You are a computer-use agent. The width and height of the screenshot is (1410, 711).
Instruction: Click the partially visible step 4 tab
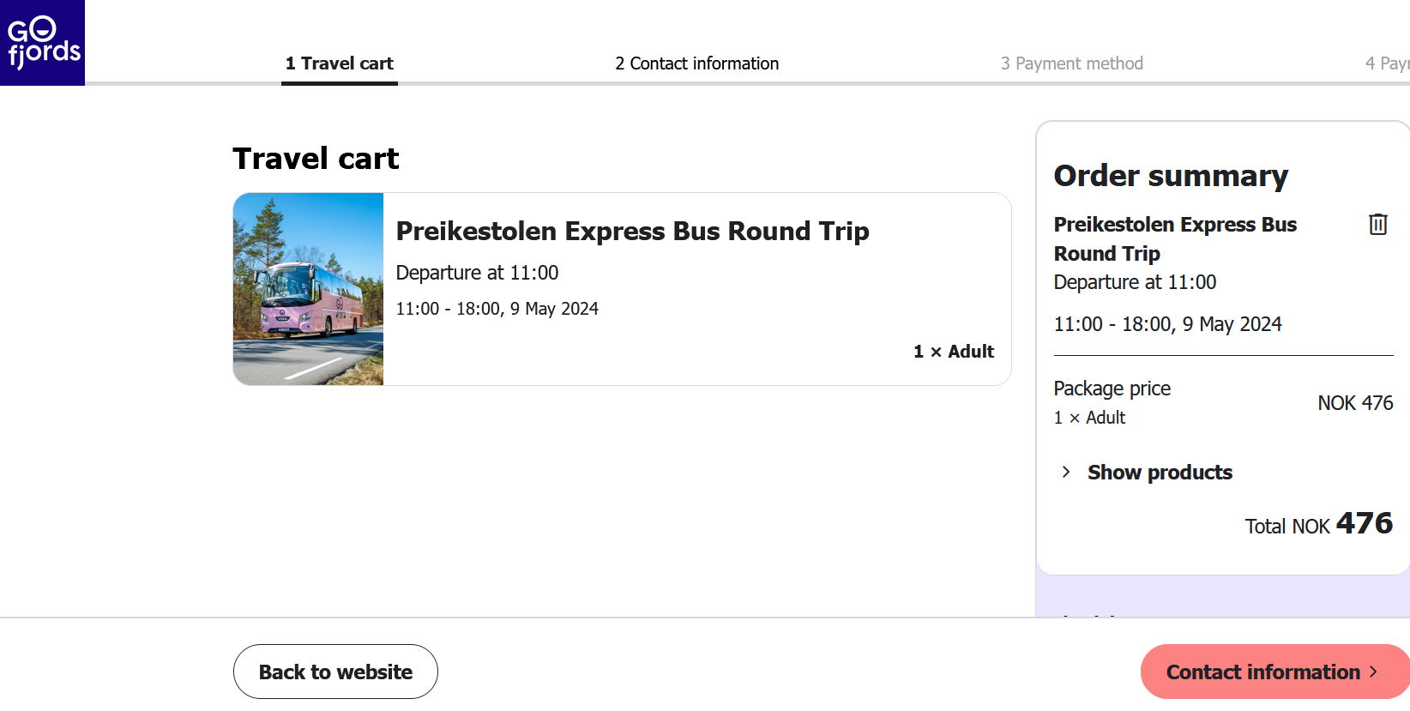tap(1386, 63)
